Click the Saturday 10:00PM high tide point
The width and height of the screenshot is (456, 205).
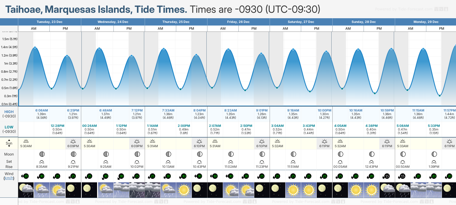pos(326,52)
